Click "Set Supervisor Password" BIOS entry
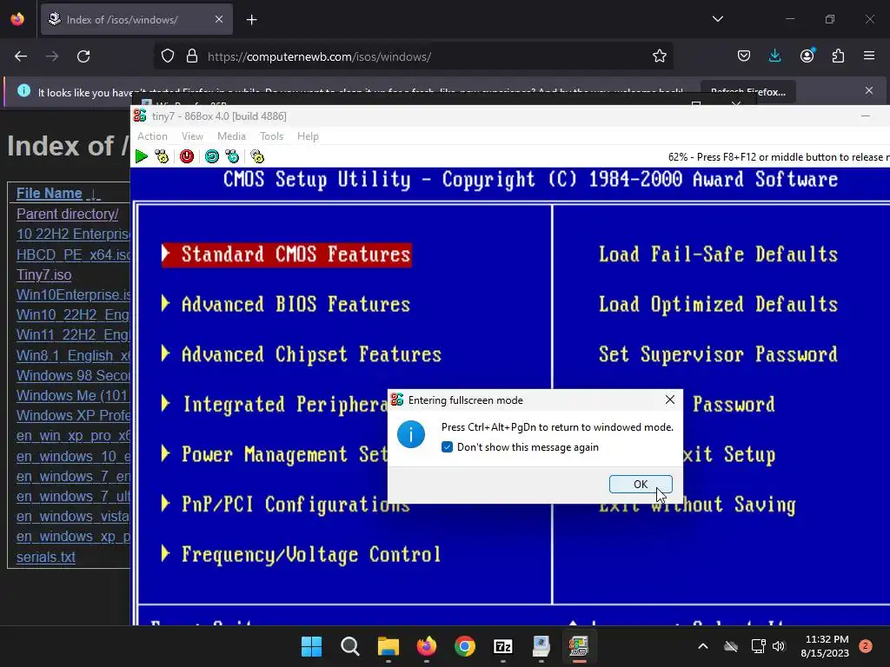The height and width of the screenshot is (667, 890). point(718,354)
